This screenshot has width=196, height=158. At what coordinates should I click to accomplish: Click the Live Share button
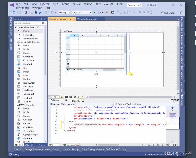pos(167,13)
